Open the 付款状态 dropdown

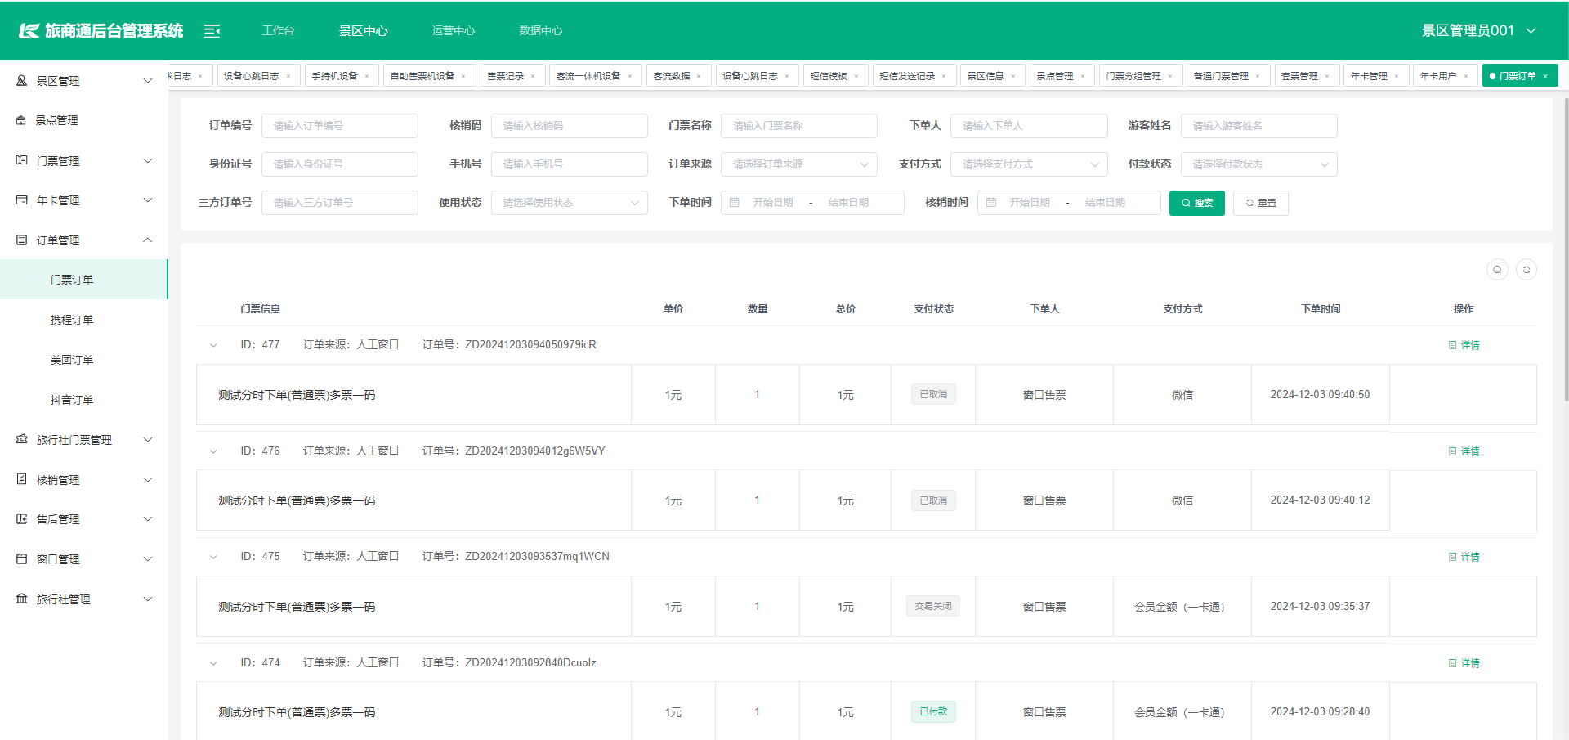(1259, 164)
